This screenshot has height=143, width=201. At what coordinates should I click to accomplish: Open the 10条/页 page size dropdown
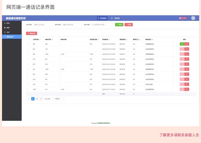pos(58,99)
